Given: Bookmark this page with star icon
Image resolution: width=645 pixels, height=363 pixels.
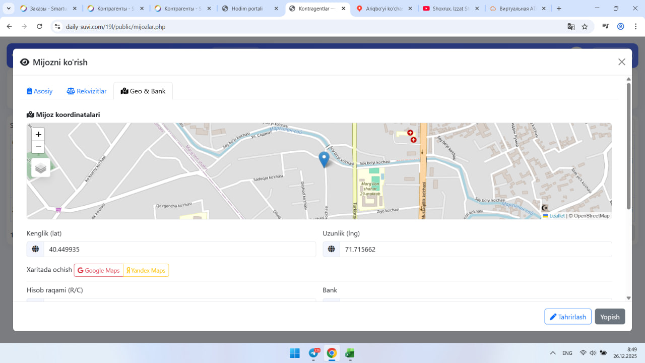Looking at the screenshot, I should pyautogui.click(x=585, y=27).
